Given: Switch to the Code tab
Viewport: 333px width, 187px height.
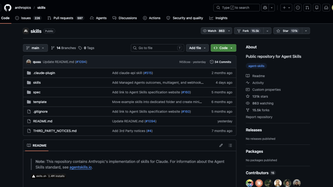Looking at the screenshot, I should [5, 18].
